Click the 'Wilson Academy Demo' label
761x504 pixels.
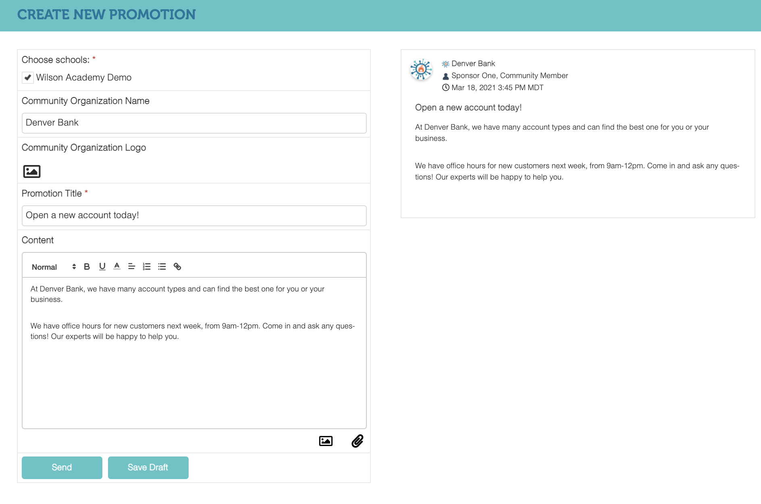pos(84,77)
